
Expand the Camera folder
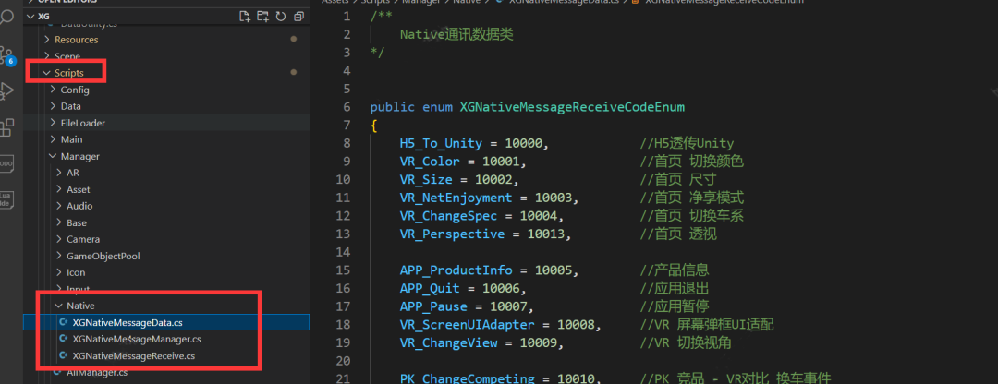tap(166, 239)
